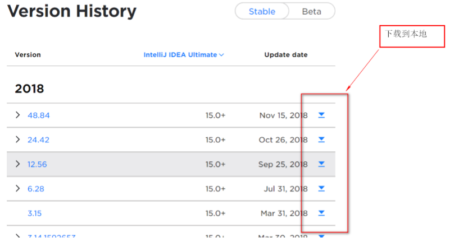This screenshot has height=242, width=468.
Task: Click 15.0+ compatibility in 3.15 row
Action: (215, 213)
